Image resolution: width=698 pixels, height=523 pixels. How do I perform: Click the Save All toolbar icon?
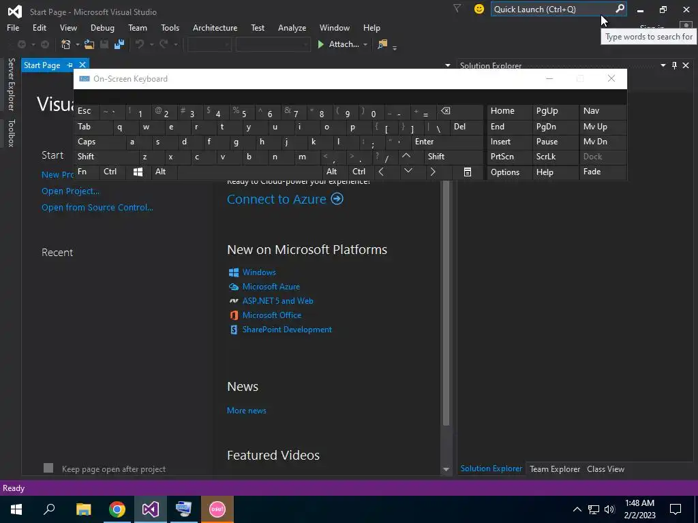pos(119,44)
